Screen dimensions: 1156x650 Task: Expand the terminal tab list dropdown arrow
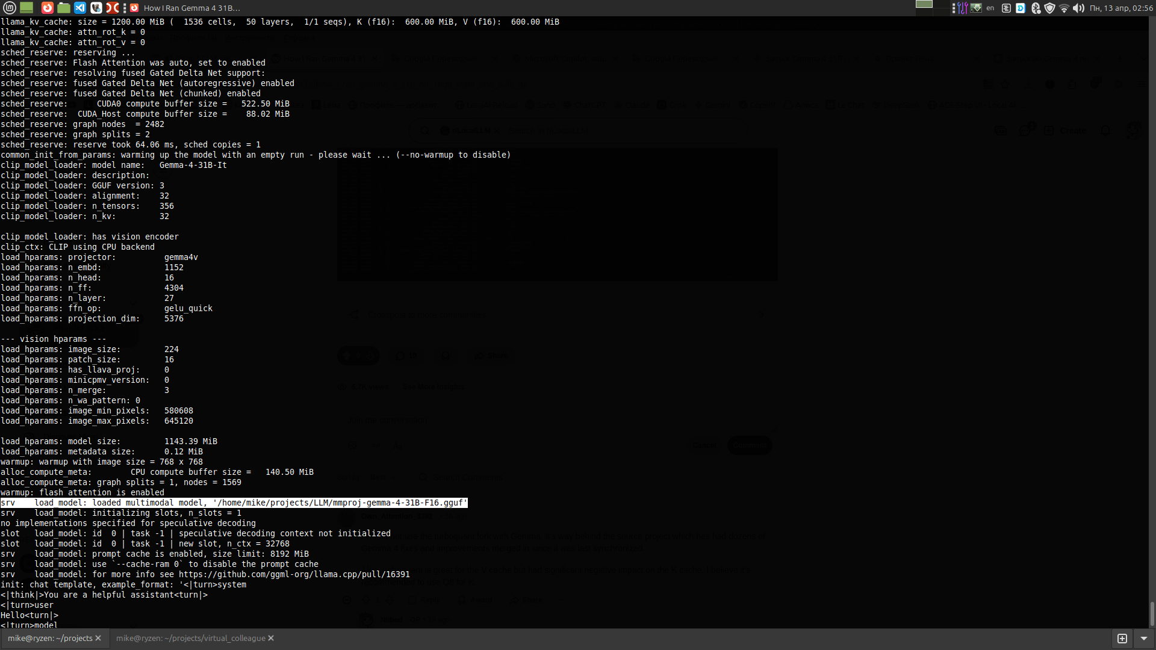click(x=1144, y=638)
